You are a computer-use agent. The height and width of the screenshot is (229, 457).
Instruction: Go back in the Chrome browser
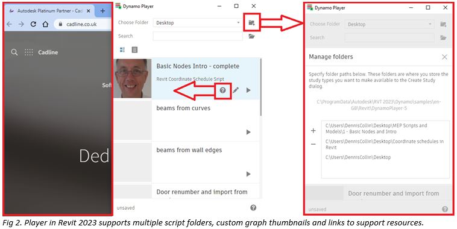pyautogui.click(x=9, y=24)
